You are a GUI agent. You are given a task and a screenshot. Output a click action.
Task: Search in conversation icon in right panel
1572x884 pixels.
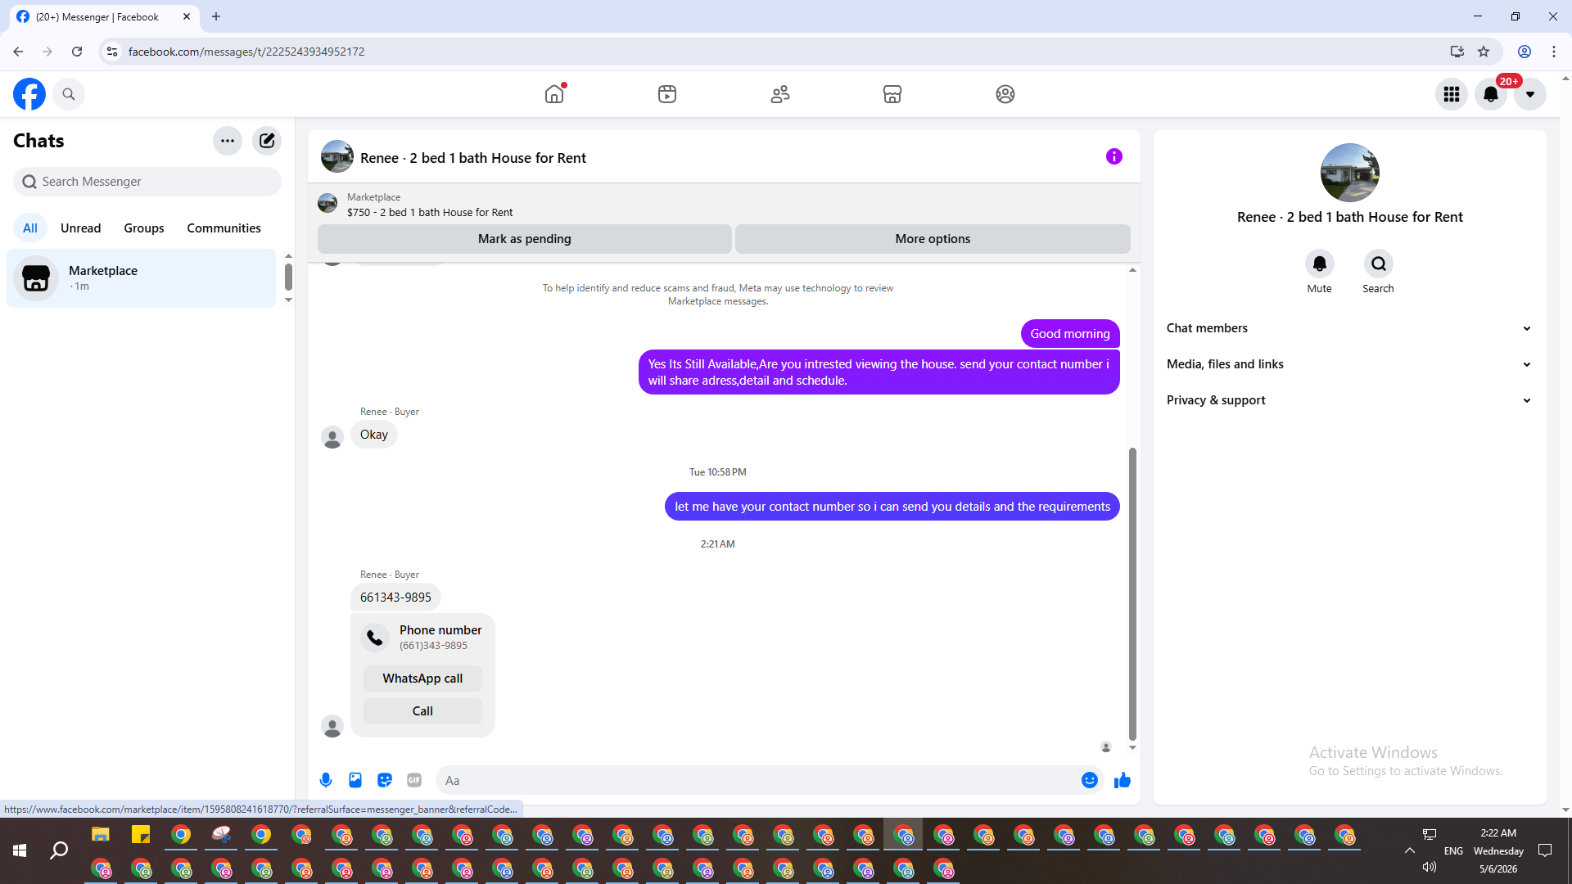1379,264
